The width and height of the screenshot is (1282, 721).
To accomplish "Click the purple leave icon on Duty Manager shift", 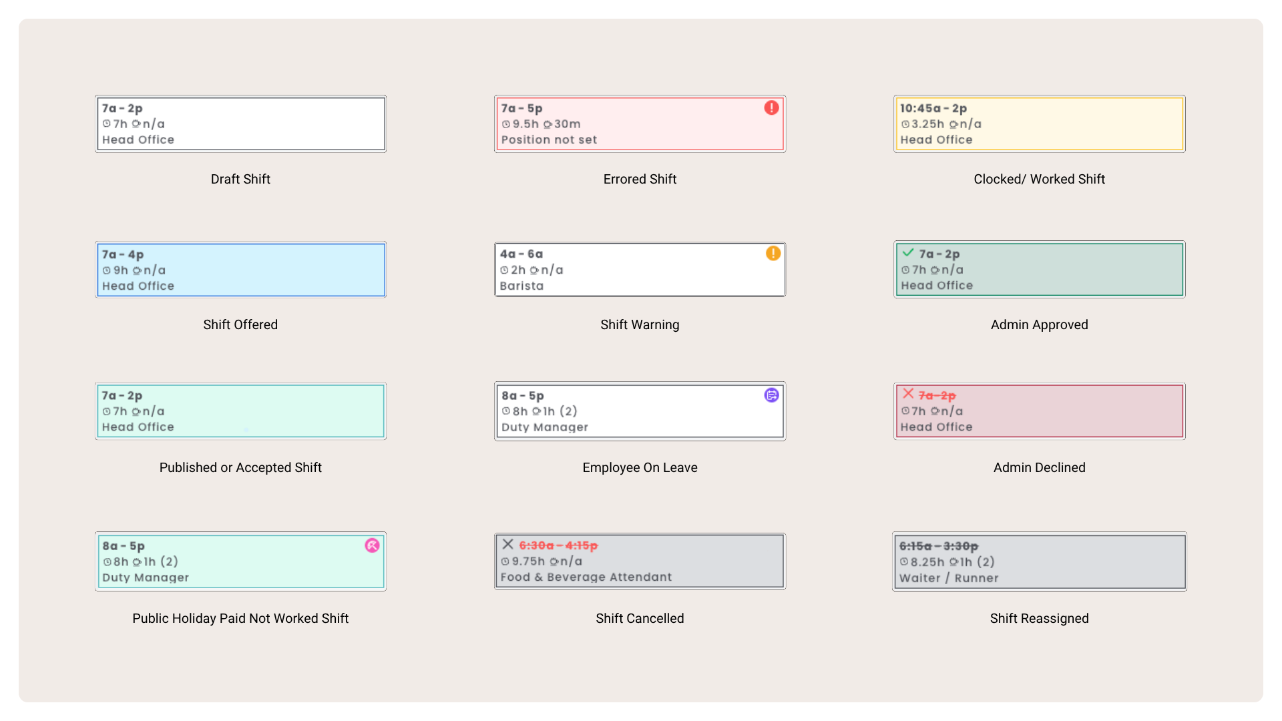I will point(771,395).
